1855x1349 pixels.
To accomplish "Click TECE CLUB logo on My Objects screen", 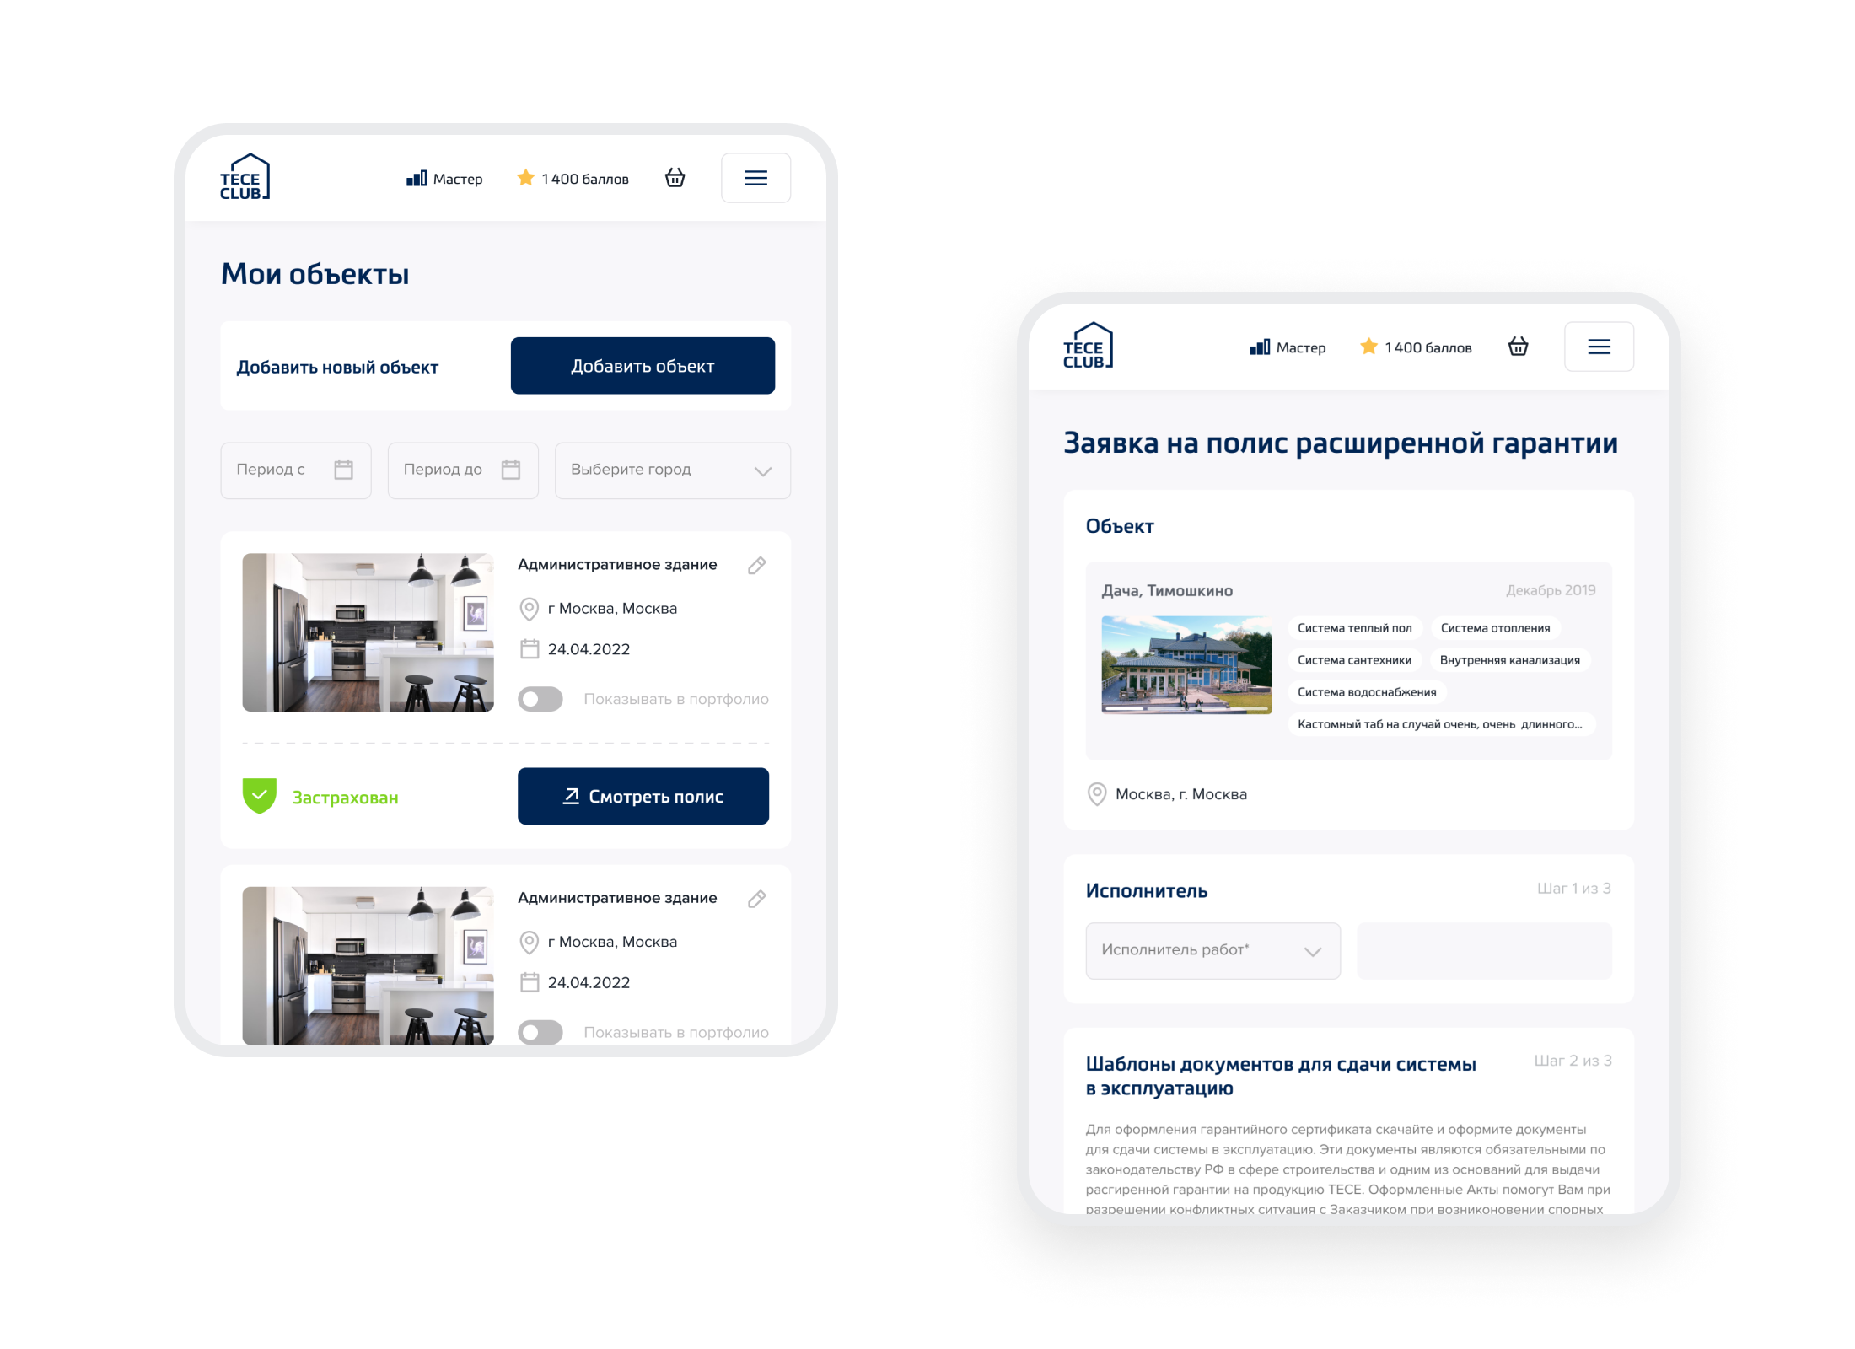I will click(245, 177).
